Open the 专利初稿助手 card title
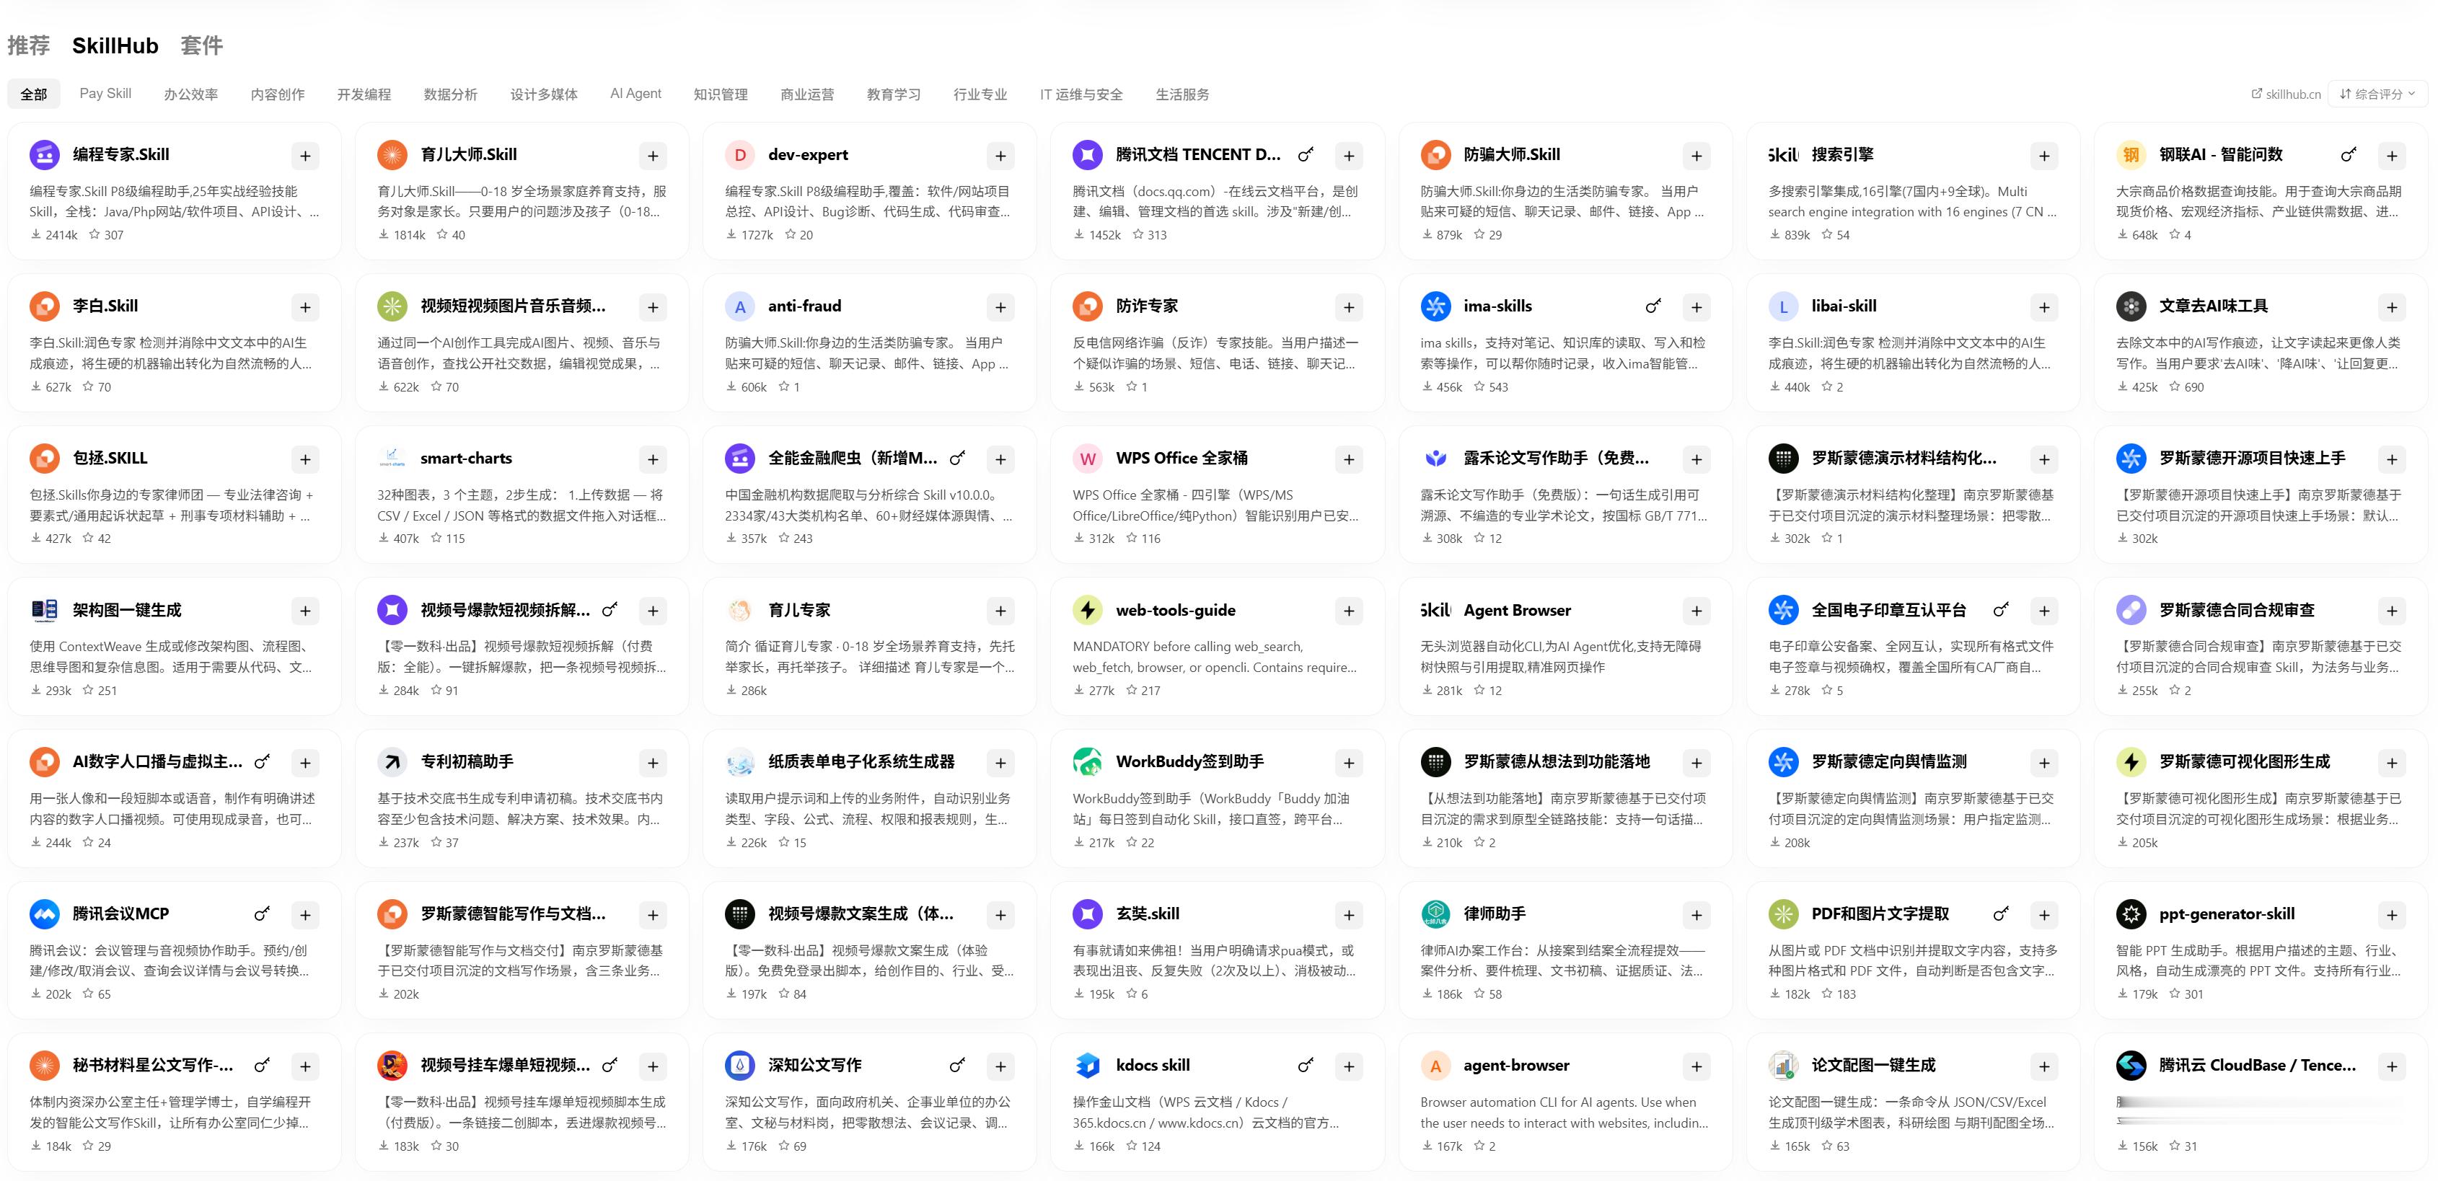 coord(467,761)
